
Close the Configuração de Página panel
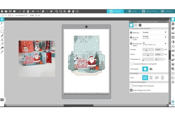click(167, 22)
